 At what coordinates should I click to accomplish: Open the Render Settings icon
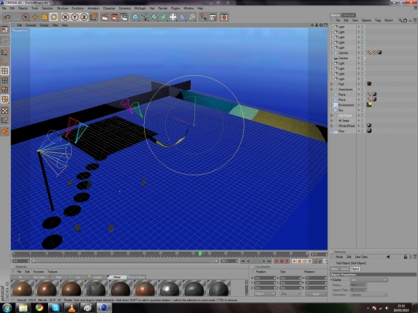(x=124, y=17)
